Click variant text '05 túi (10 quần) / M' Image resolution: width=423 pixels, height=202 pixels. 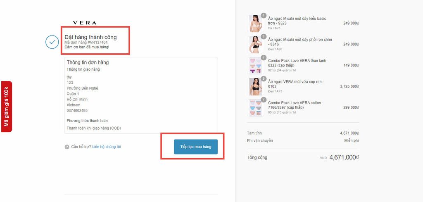pos(282,112)
